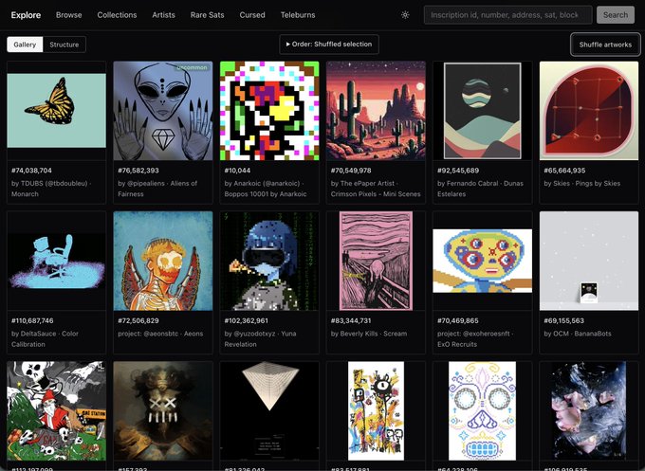
Task: Open the OCM BananaBots caption
Action: [578, 334]
